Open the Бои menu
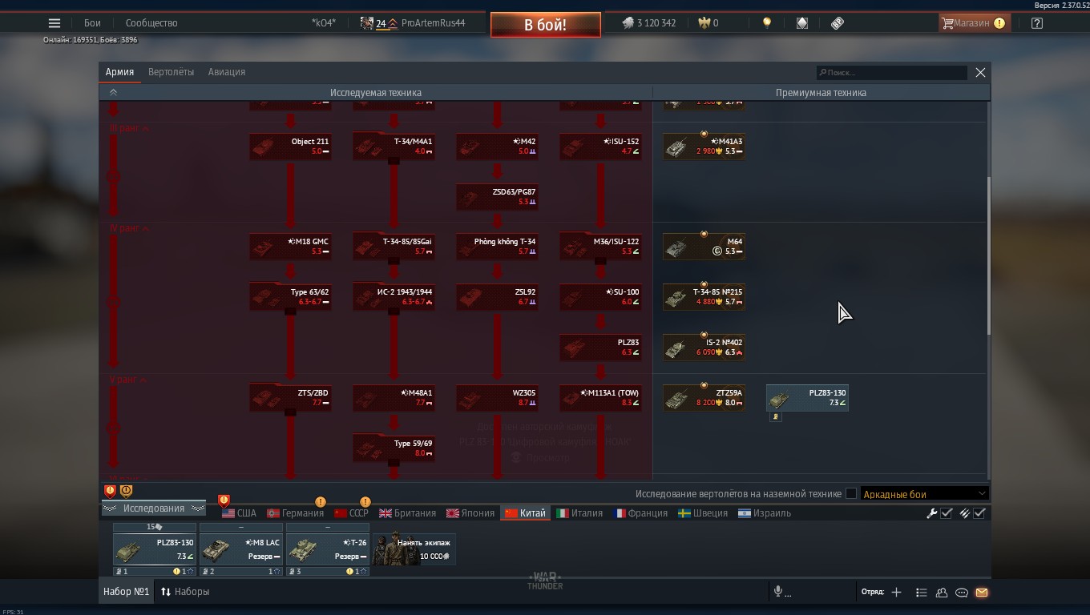Screen dimensions: 1090x615 click(x=92, y=23)
